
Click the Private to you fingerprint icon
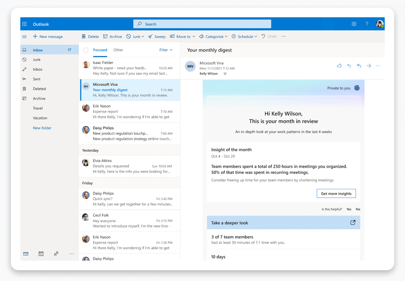click(x=357, y=88)
